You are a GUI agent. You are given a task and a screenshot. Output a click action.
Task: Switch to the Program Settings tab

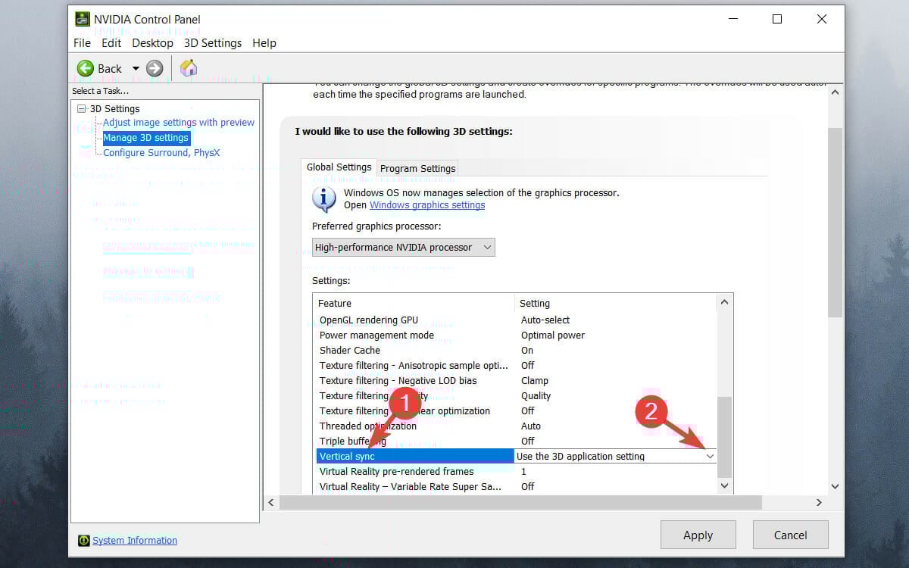(418, 168)
